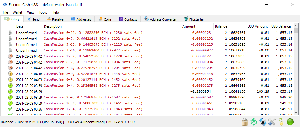300x127 pixels.
Task: Select the amount -0.00001204
Action: [x=201, y=68]
